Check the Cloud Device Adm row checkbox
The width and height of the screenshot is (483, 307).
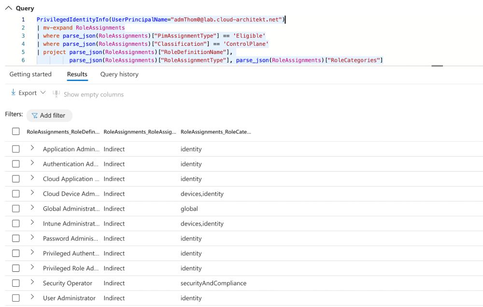click(16, 194)
